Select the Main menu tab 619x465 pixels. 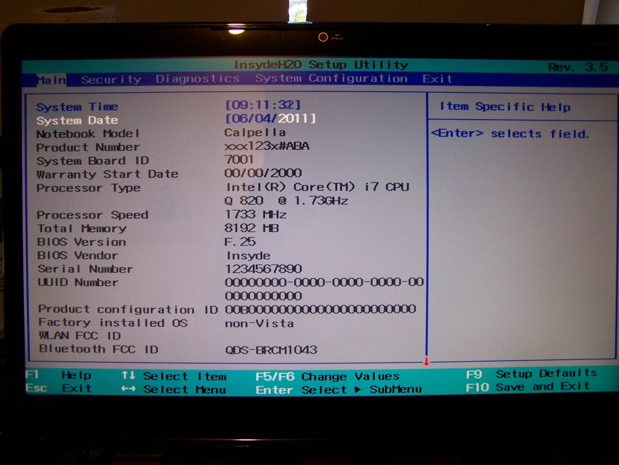tap(51, 80)
